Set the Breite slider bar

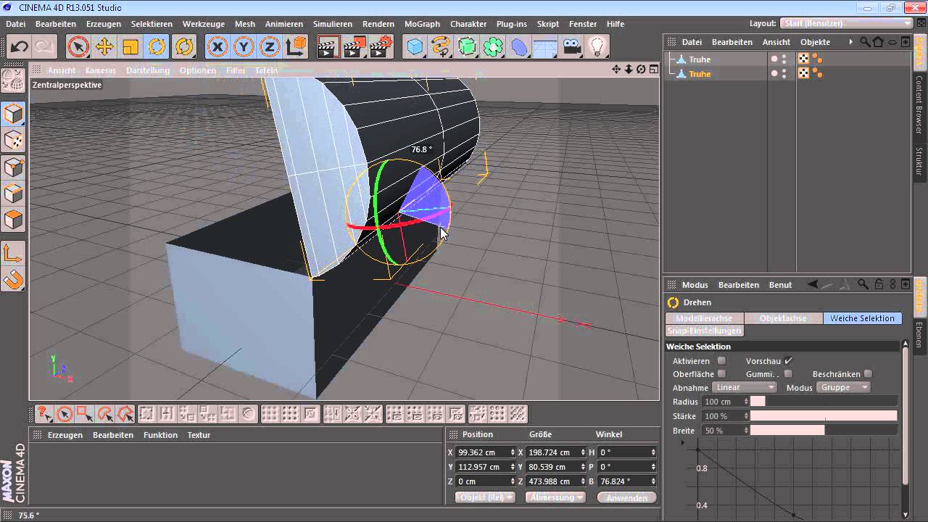[824, 431]
